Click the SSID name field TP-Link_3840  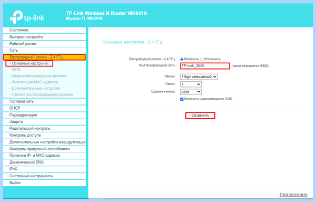click(205, 66)
